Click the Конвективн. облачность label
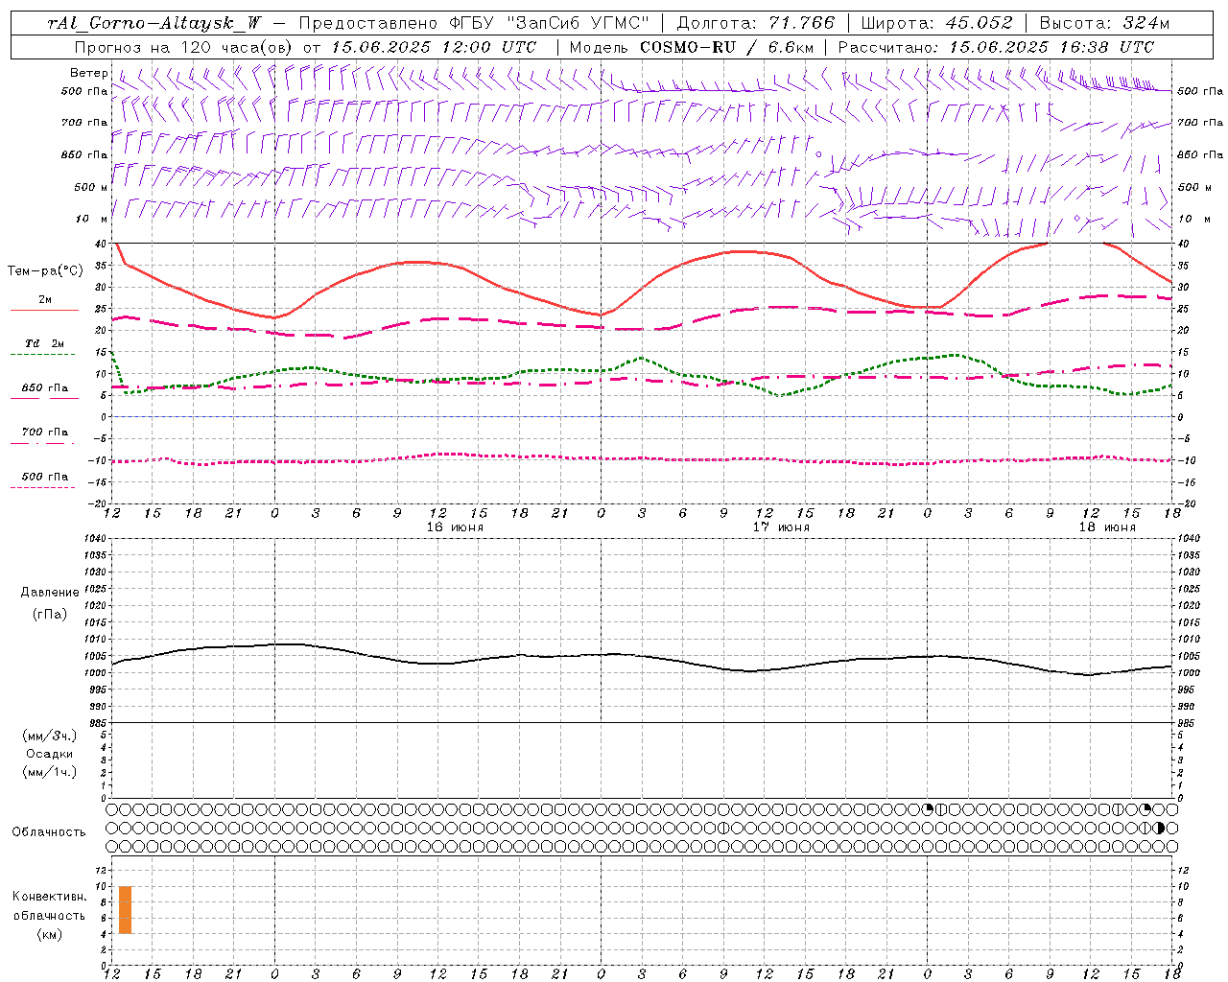 pos(50,906)
